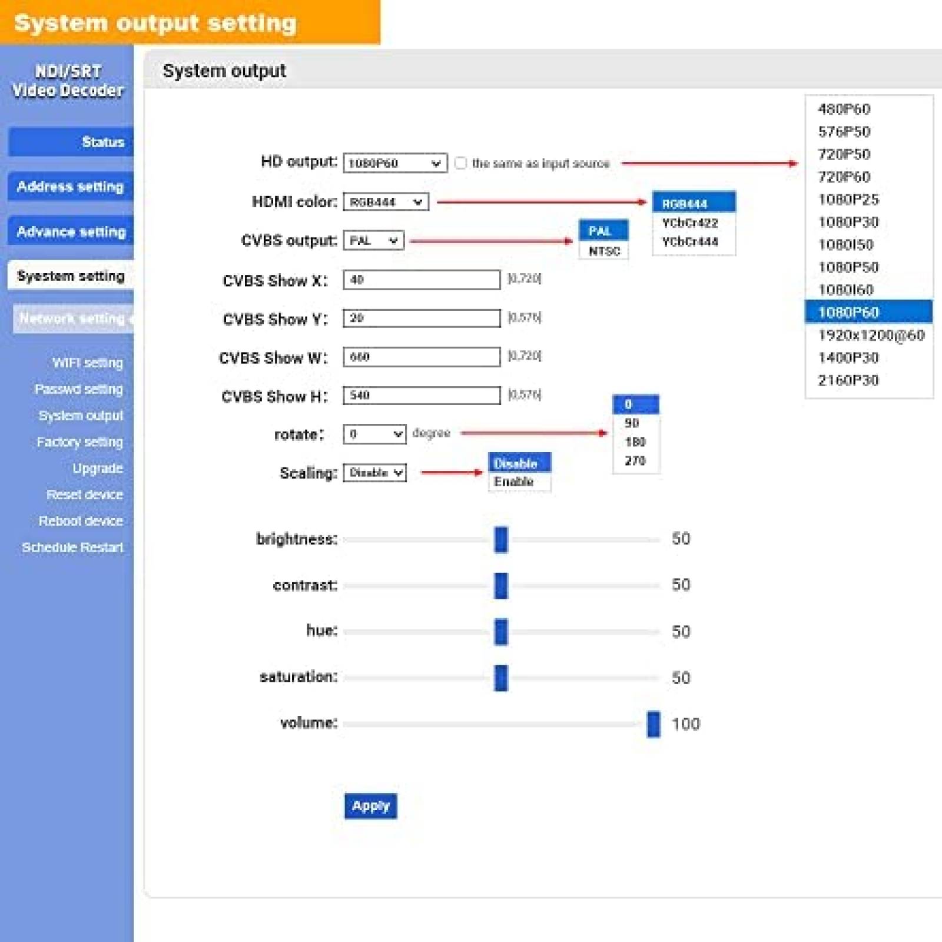Click the Apply button
The image size is (942, 942).
click(372, 806)
